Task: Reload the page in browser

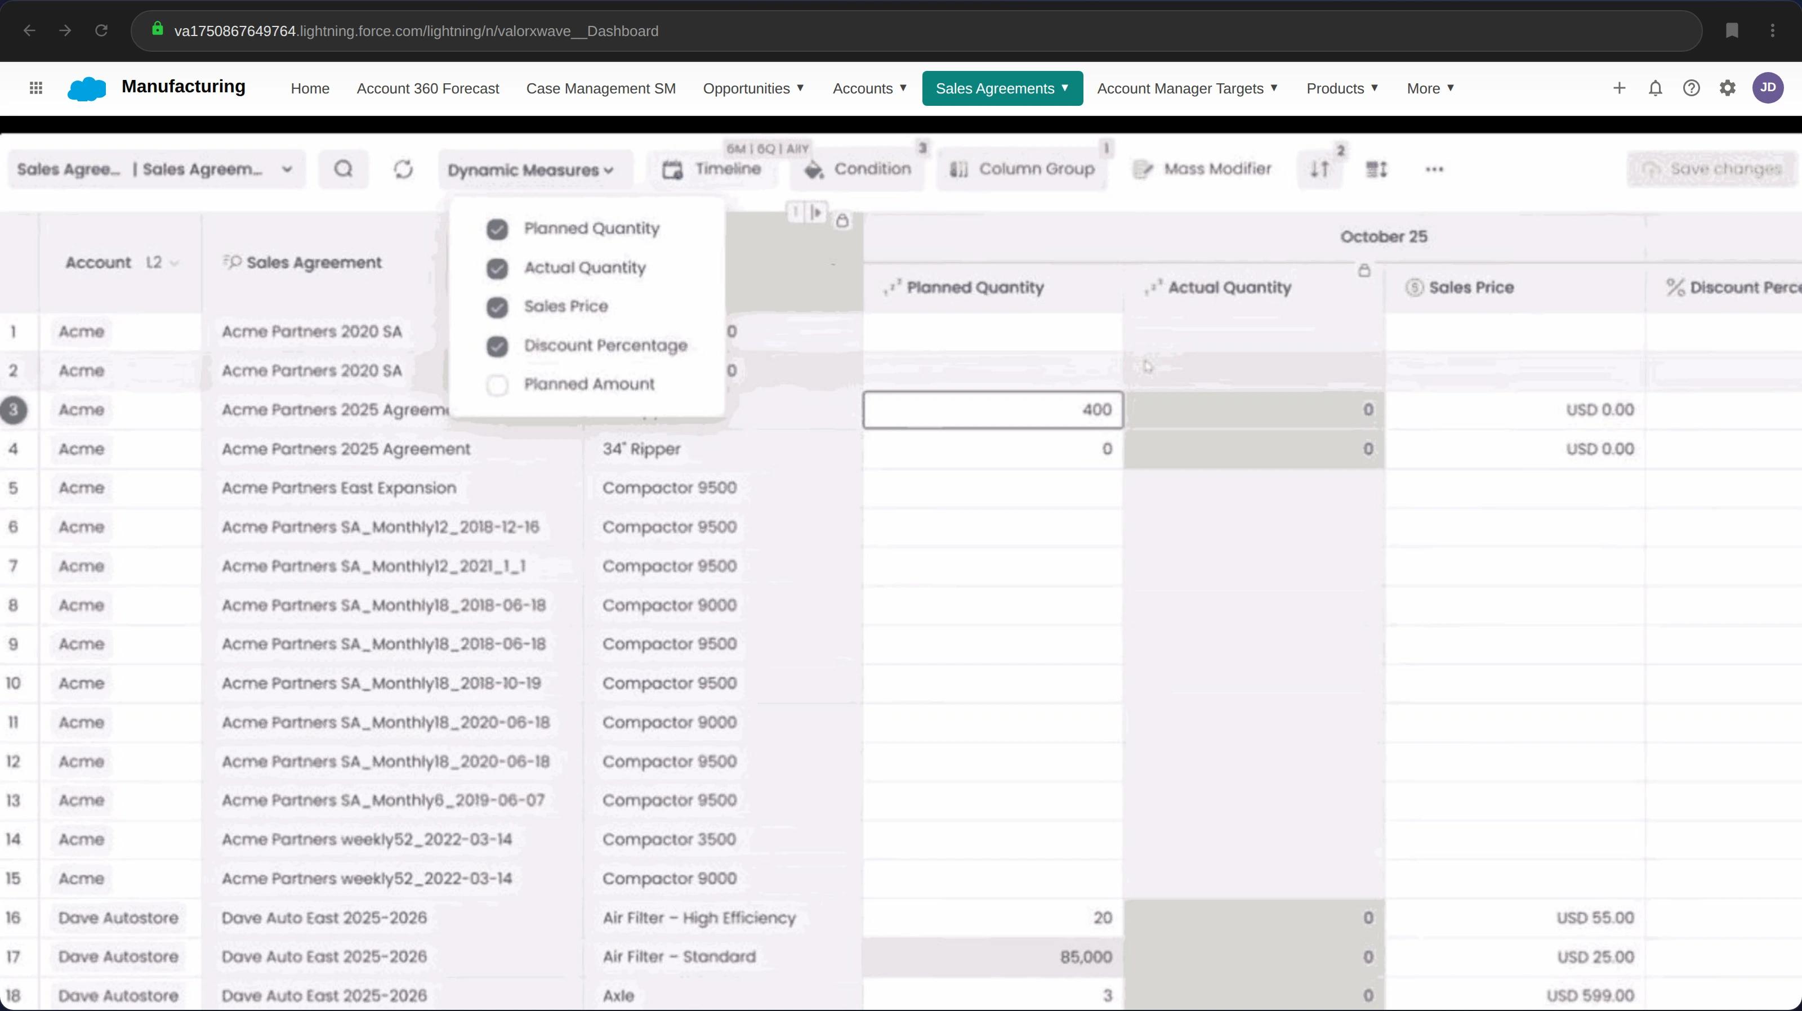Action: [x=101, y=31]
